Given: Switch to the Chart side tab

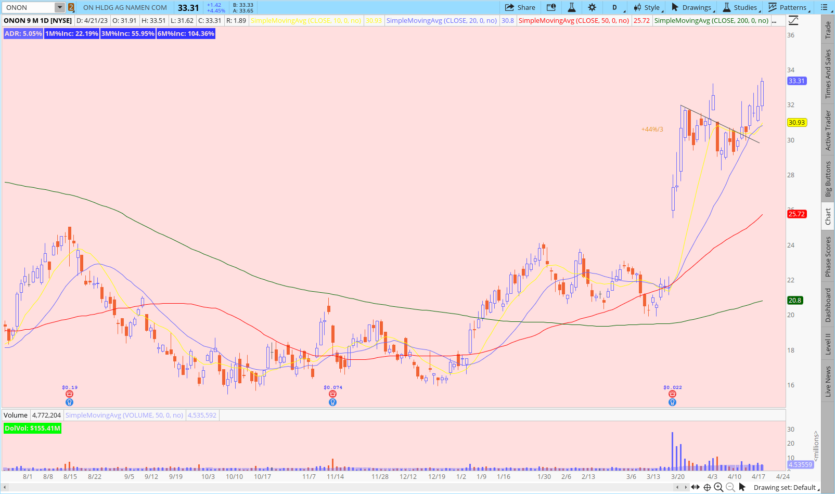Looking at the screenshot, I should pyautogui.click(x=828, y=217).
